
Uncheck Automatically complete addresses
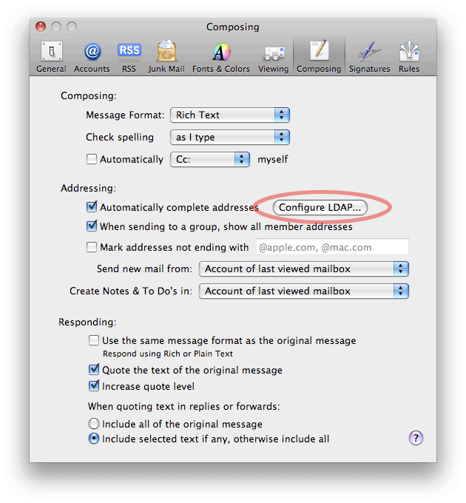point(92,206)
